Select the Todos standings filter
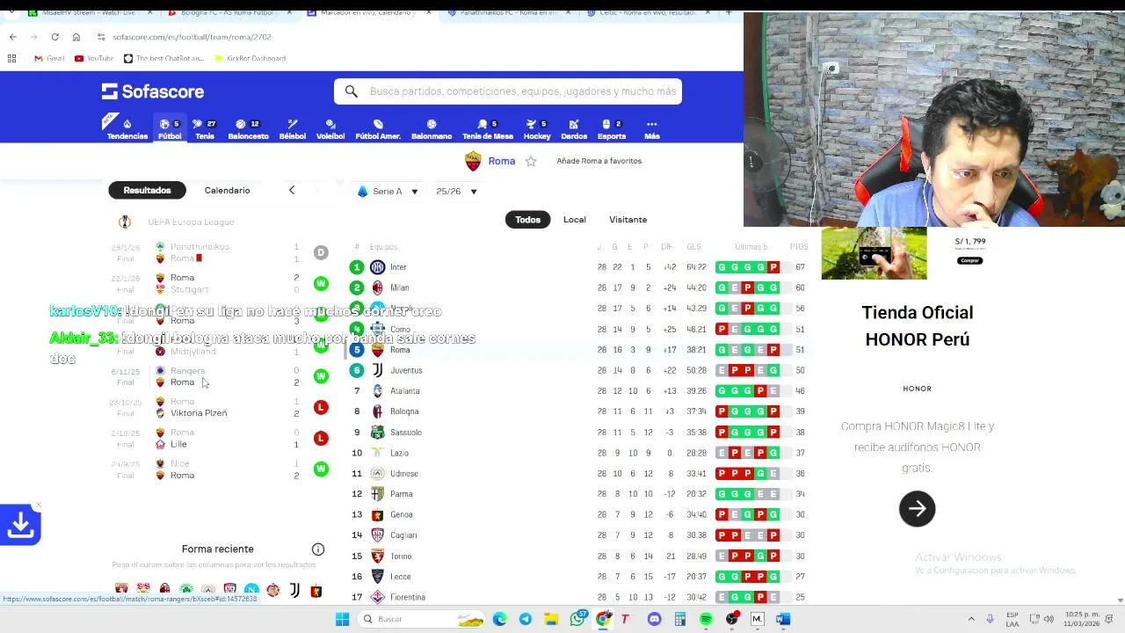Viewport: 1125px width, 633px height. click(527, 220)
